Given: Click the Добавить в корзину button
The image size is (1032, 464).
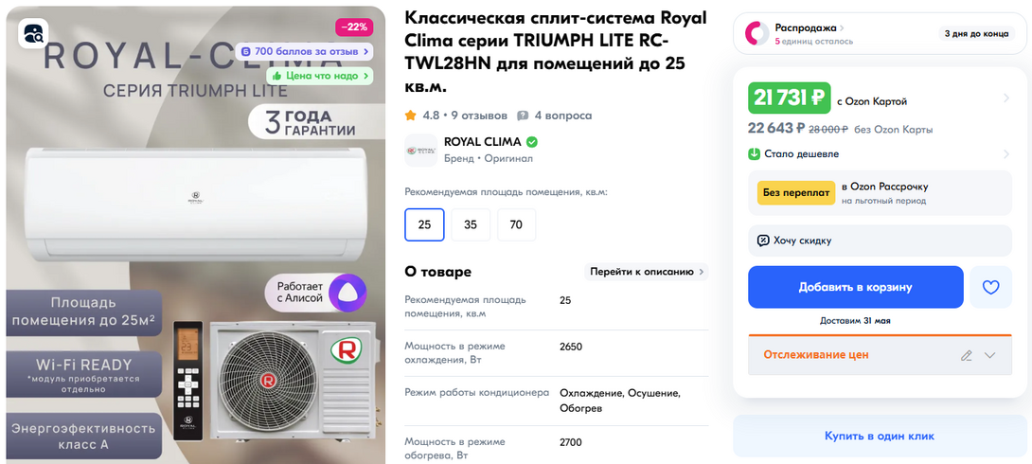Looking at the screenshot, I should point(856,287).
